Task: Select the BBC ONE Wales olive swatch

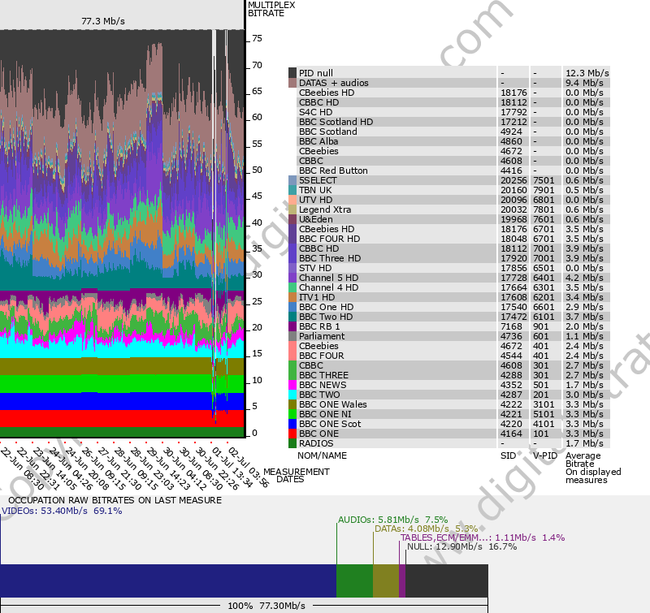Action: click(292, 404)
